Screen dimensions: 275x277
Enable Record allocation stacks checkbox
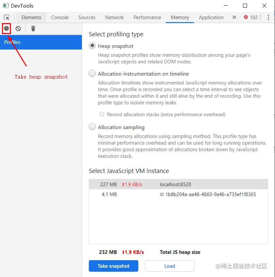pos(102,114)
